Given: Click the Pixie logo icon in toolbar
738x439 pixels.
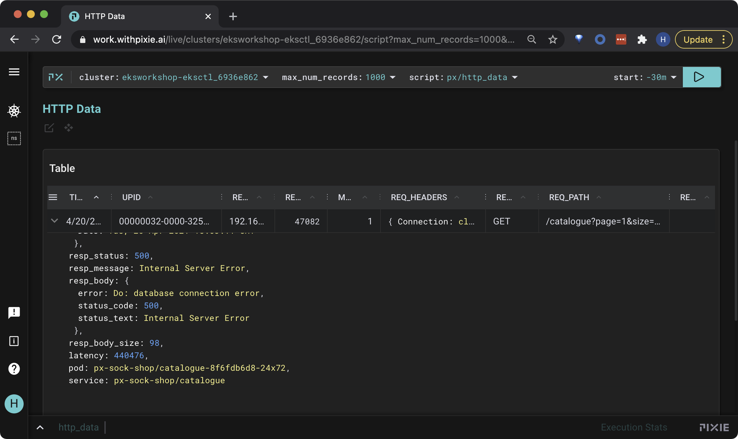Looking at the screenshot, I should pos(55,77).
